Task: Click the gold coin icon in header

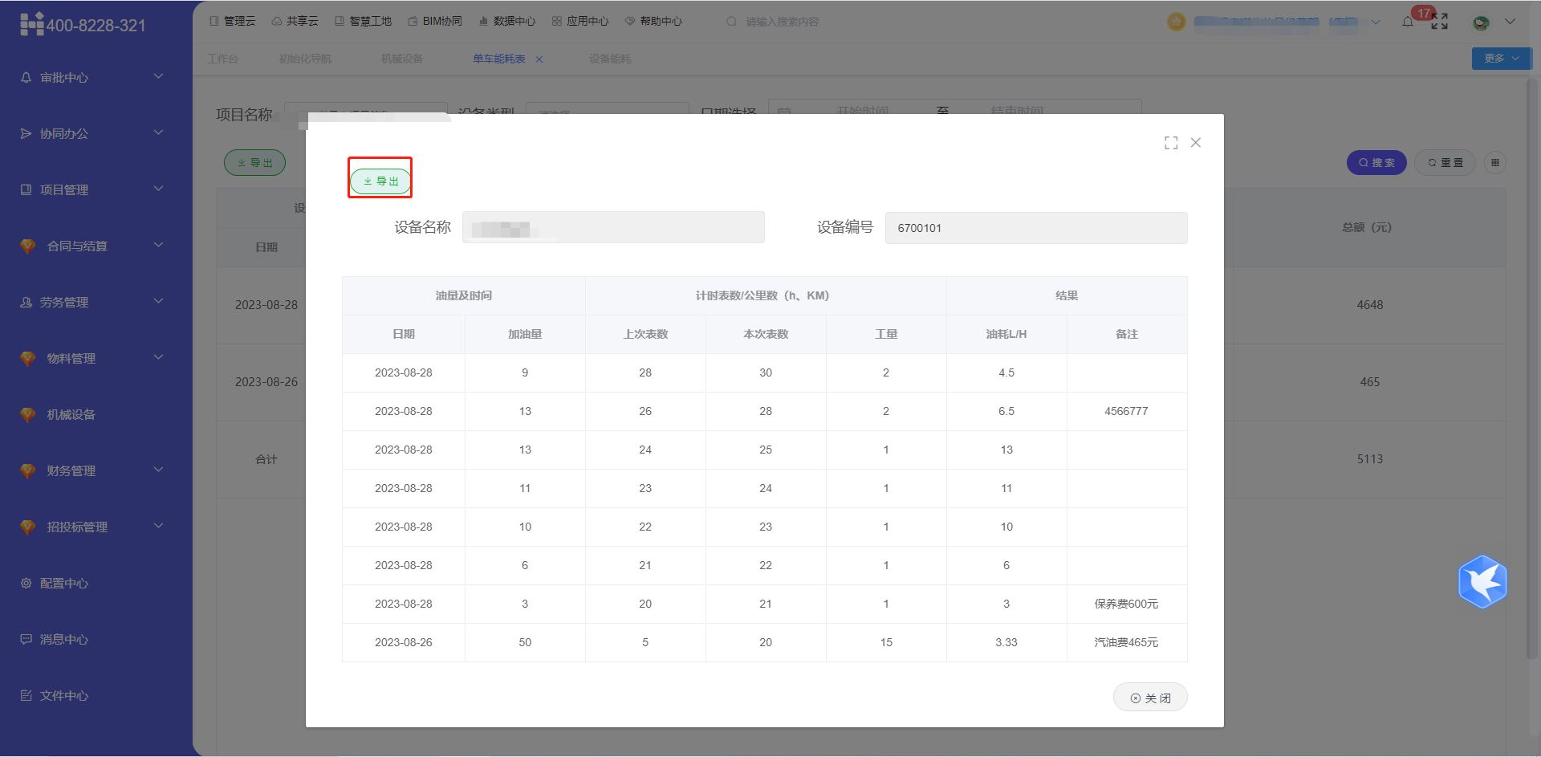Action: coord(1177,22)
